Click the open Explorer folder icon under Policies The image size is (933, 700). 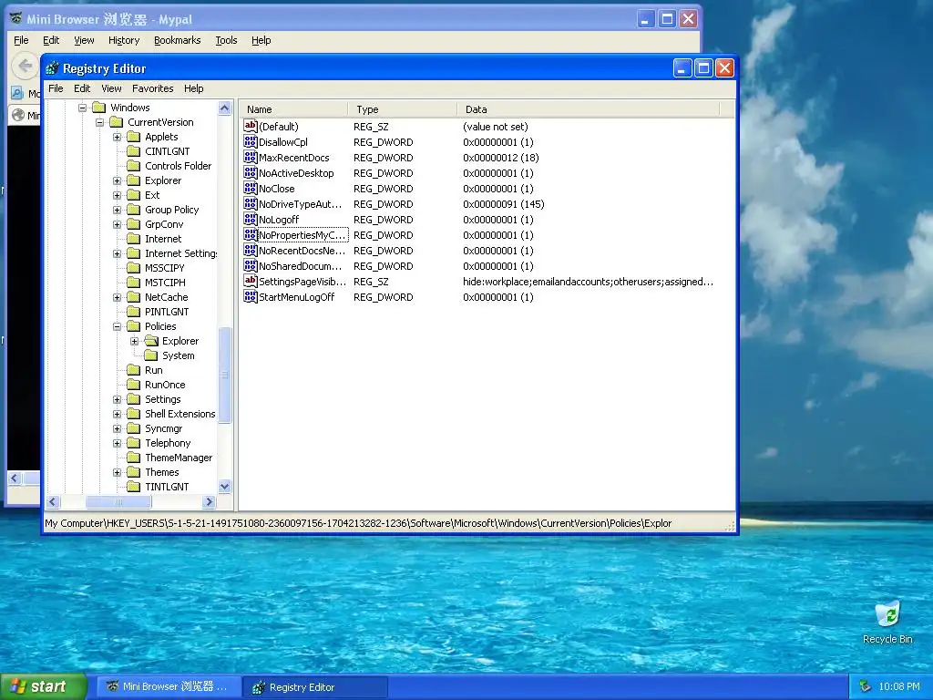152,341
